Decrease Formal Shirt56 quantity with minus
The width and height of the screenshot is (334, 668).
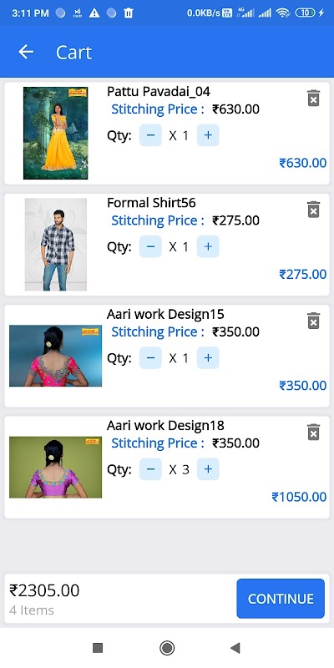(x=151, y=246)
